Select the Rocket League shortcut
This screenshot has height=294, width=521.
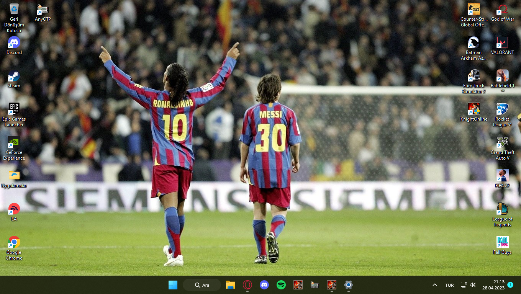click(x=503, y=115)
